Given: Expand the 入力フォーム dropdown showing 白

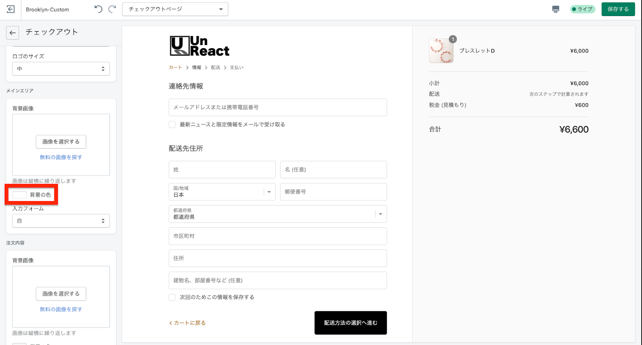Looking at the screenshot, I should [x=61, y=221].
